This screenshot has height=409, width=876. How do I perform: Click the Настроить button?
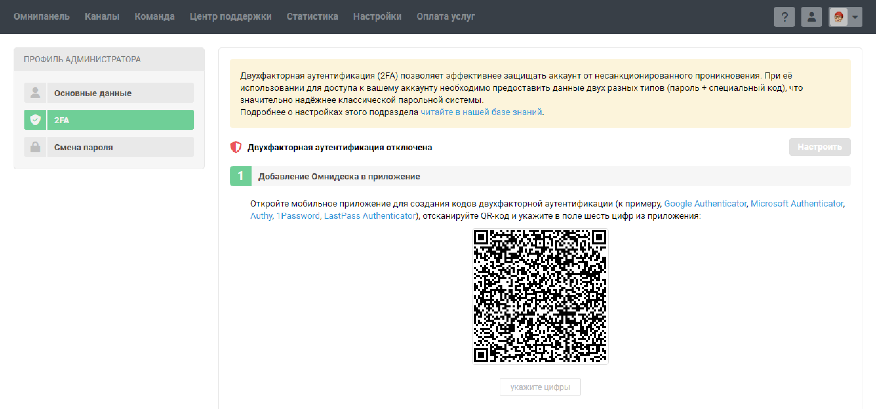coord(819,147)
